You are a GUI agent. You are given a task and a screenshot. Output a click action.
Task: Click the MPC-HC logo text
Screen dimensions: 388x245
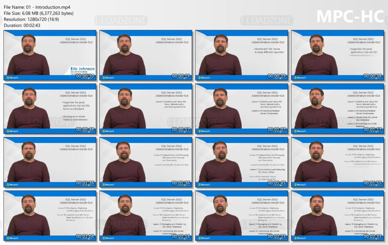tap(350, 17)
